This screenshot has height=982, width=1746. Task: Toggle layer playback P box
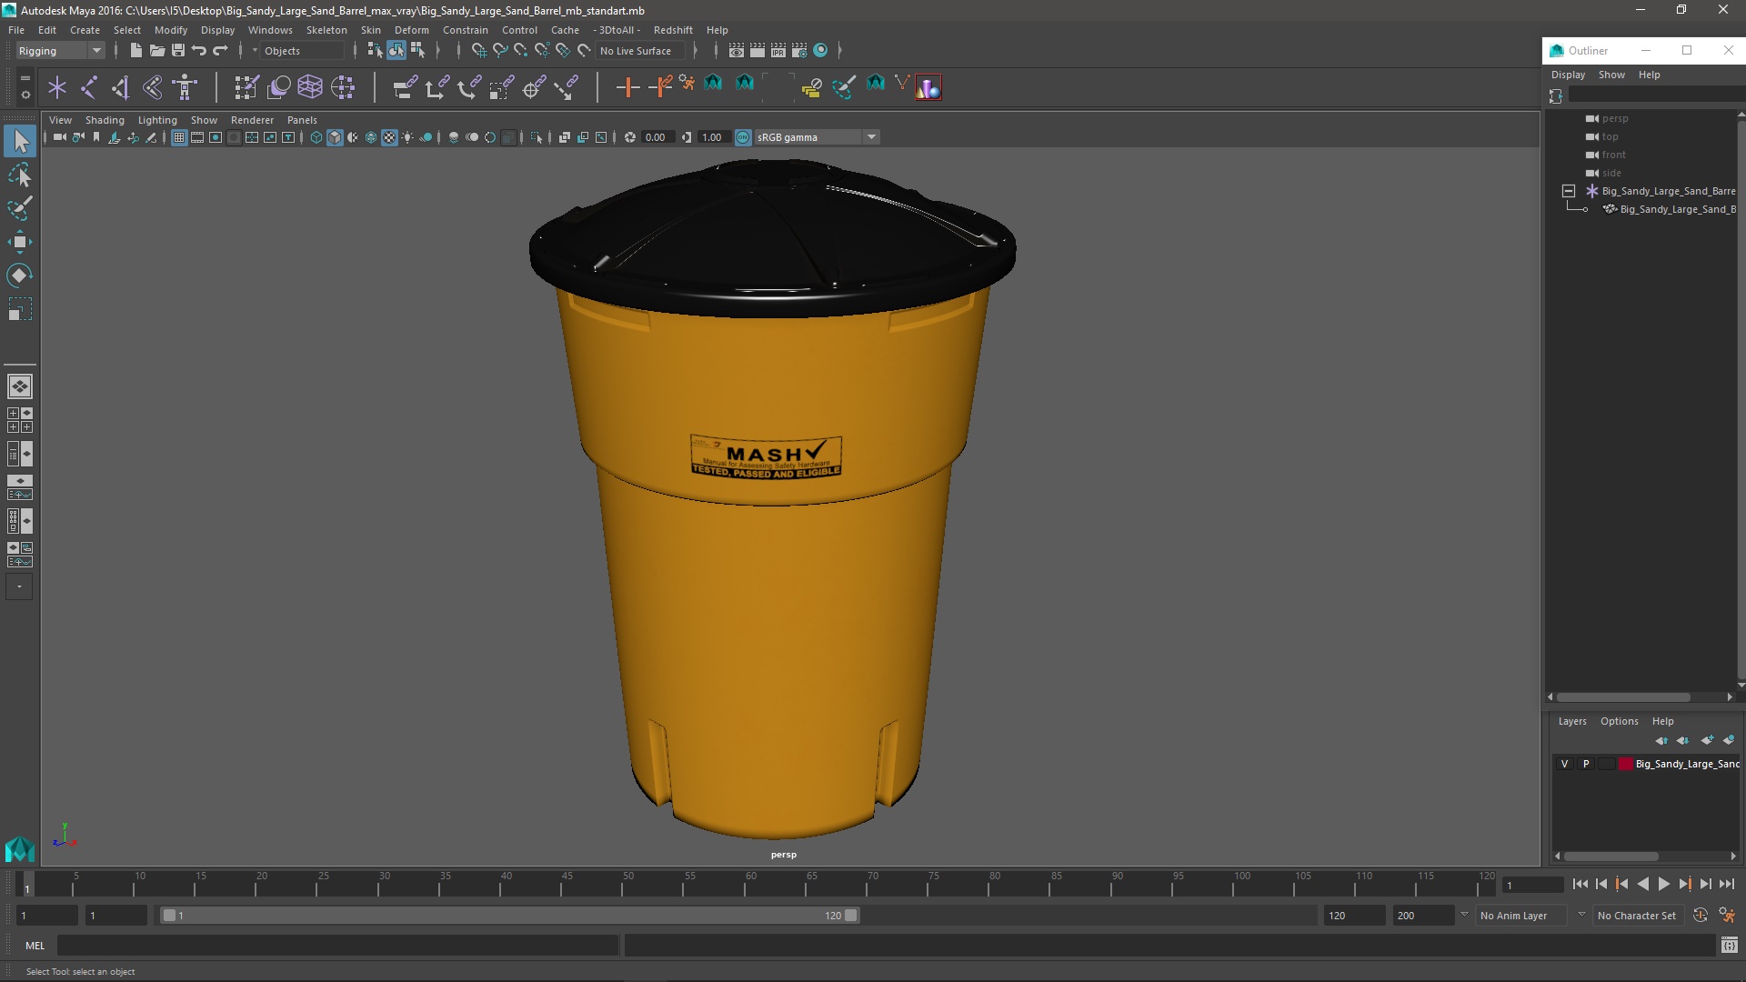click(x=1586, y=764)
